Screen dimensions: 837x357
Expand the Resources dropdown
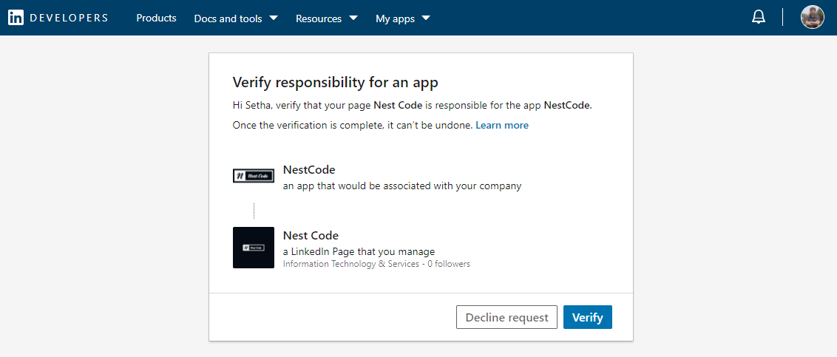327,18
